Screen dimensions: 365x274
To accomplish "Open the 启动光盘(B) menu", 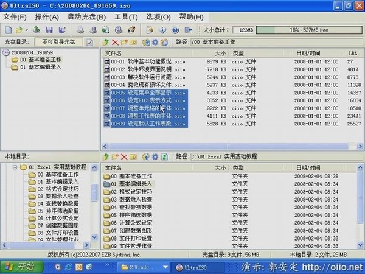I will pyautogui.click(x=86, y=17).
